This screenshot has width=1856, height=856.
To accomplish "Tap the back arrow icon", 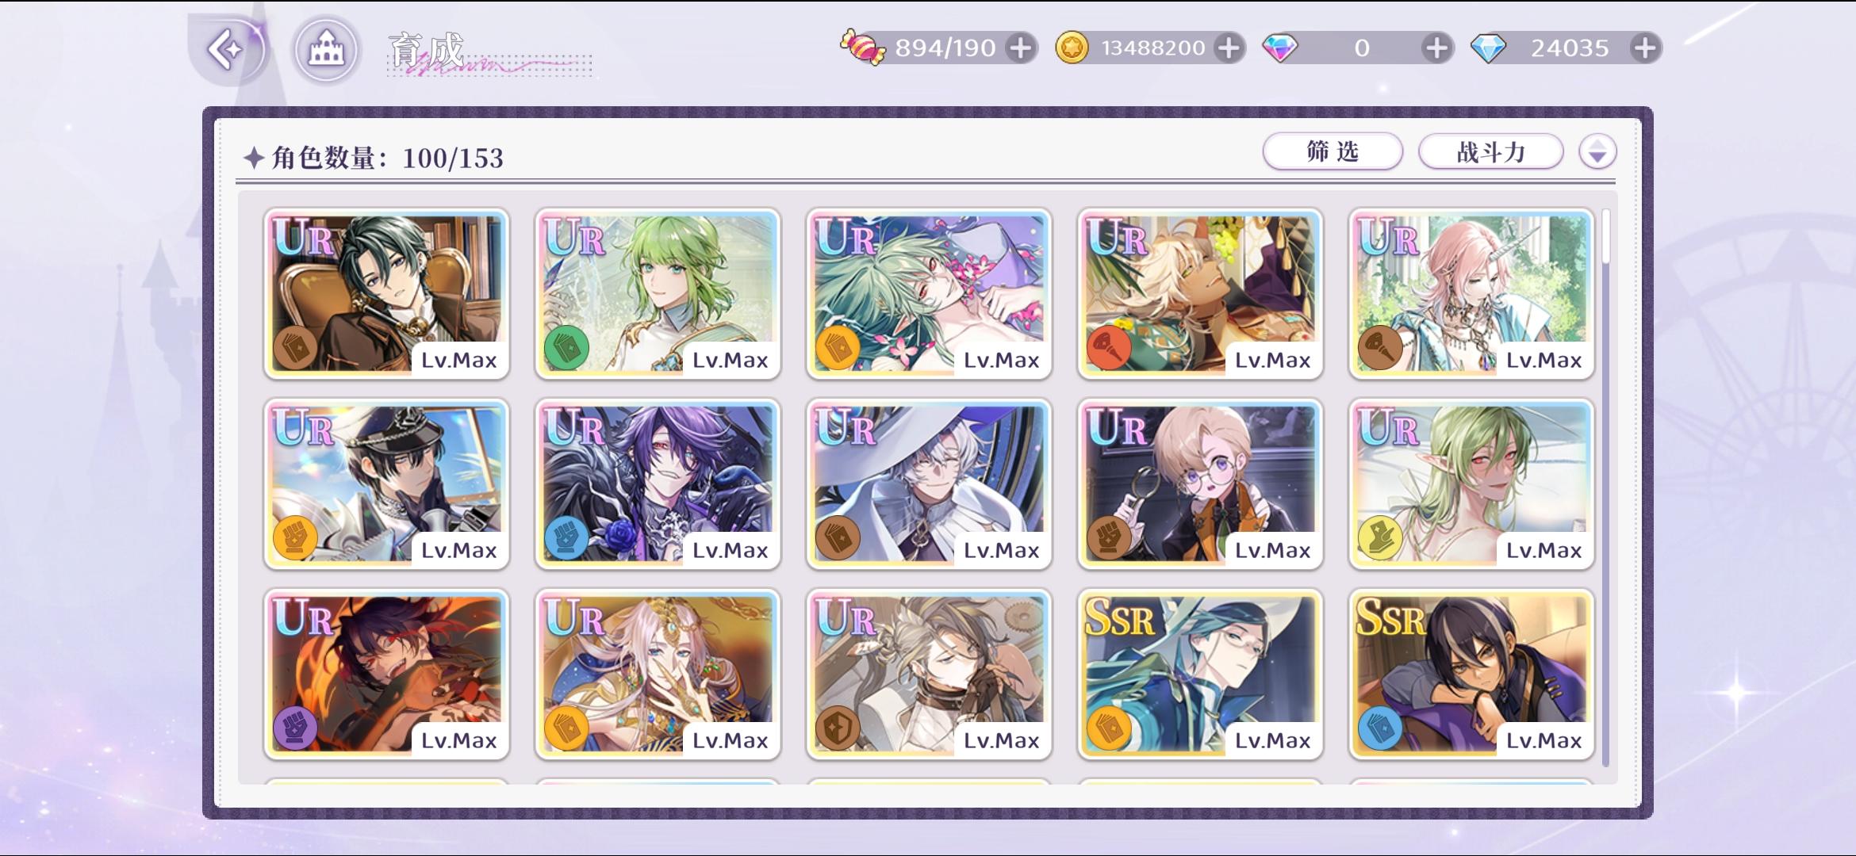I will coord(226,50).
